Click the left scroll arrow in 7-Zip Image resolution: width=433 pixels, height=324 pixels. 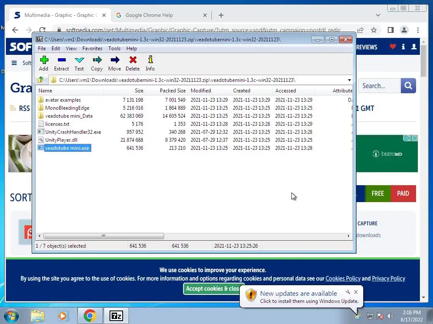(39, 236)
